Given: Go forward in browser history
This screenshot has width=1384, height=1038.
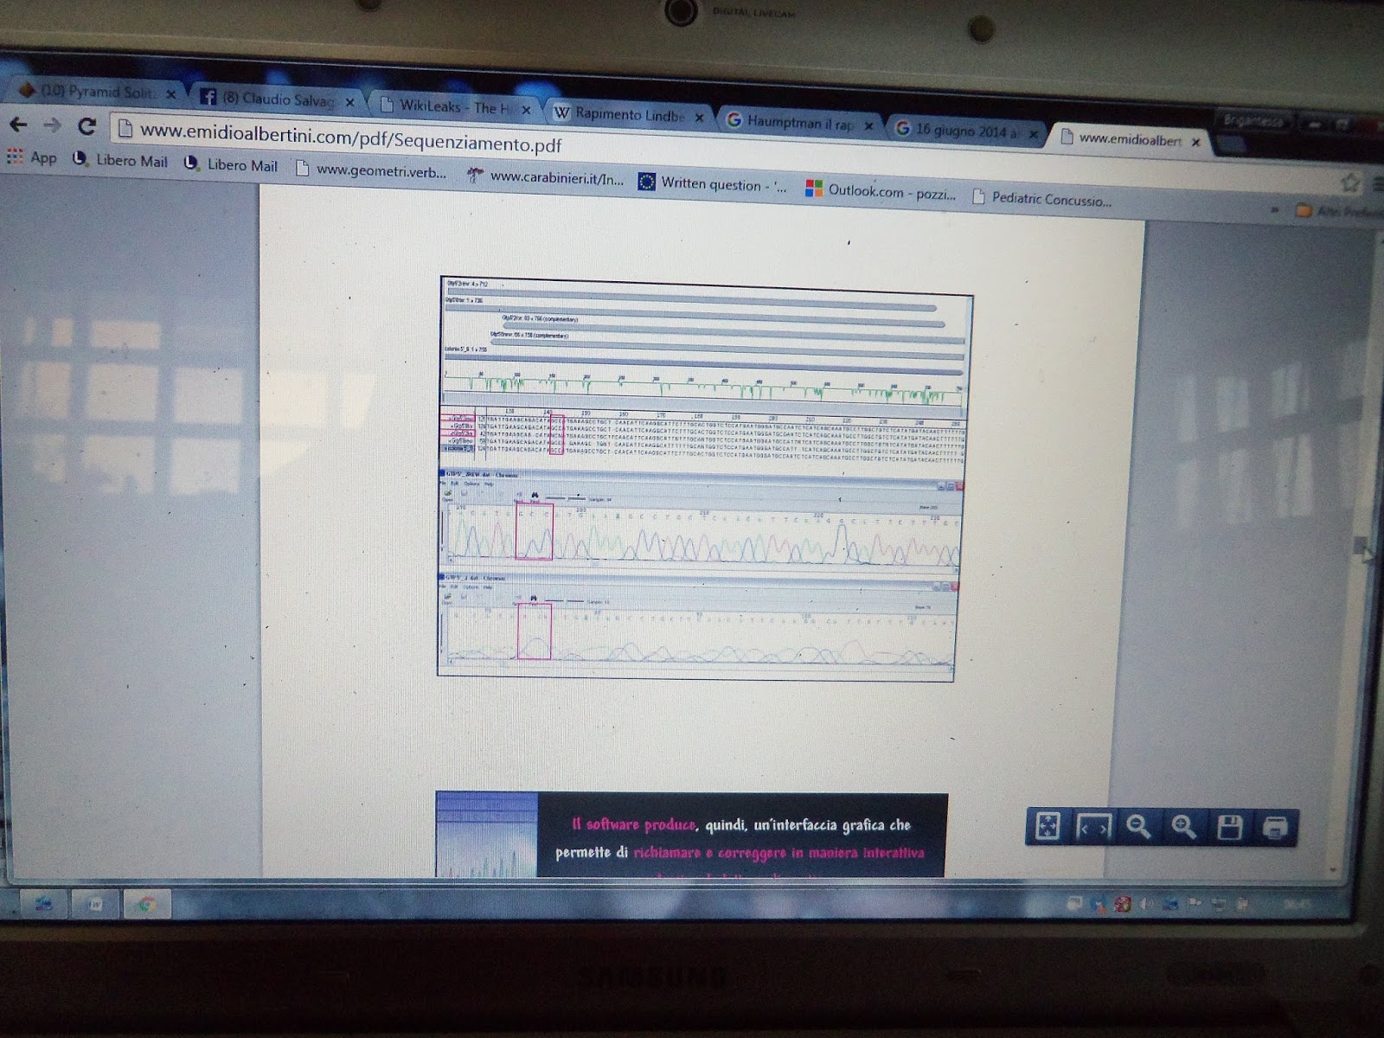Looking at the screenshot, I should (52, 125).
